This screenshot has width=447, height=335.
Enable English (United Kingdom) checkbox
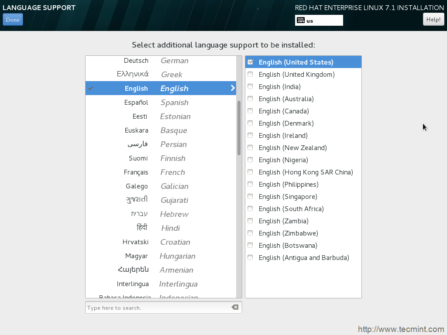tap(250, 75)
